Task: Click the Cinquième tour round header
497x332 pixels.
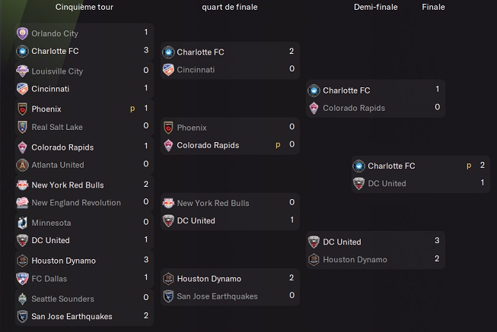Action: (x=84, y=7)
